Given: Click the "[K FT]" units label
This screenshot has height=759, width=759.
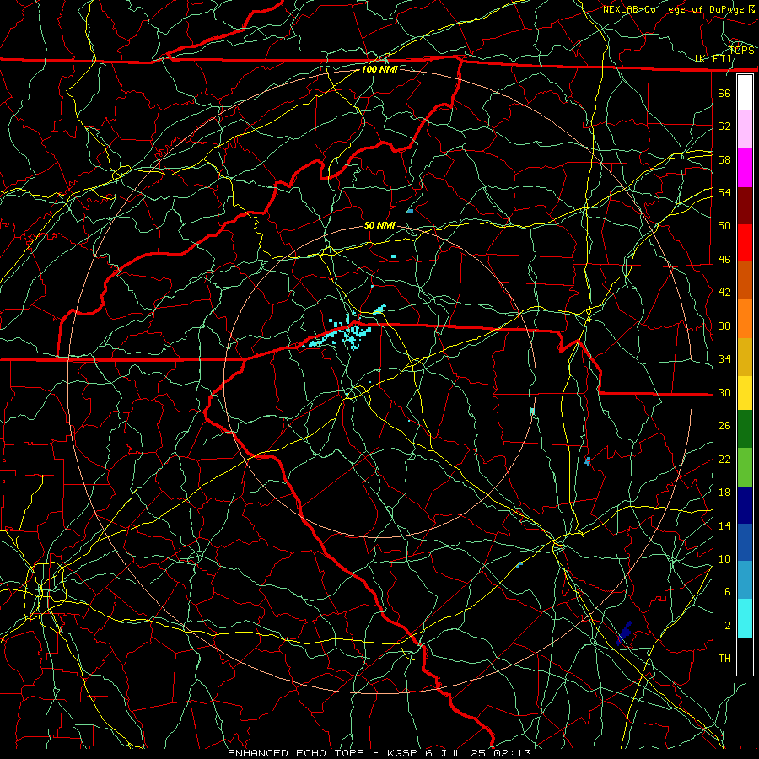Looking at the screenshot, I should 713,58.
